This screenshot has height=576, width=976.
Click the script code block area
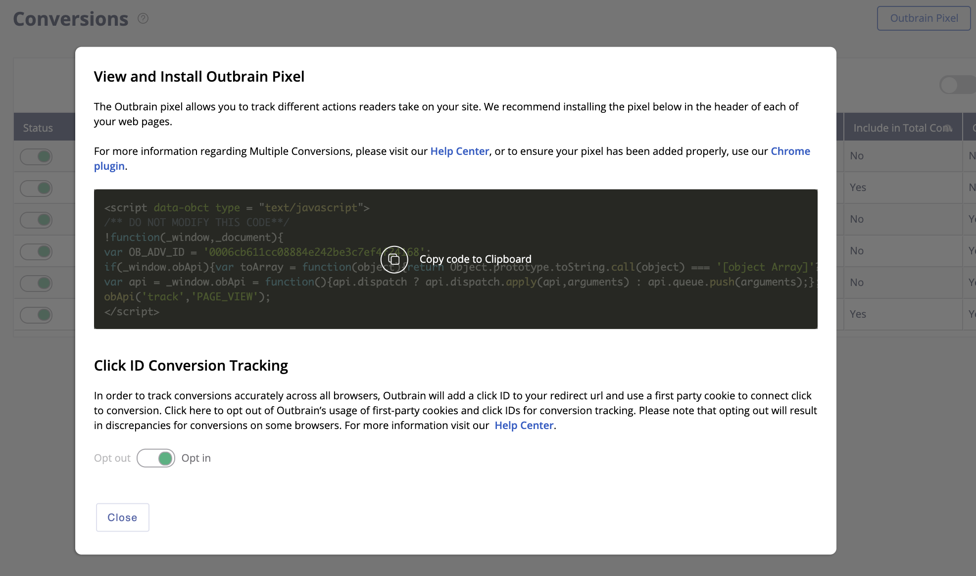455,259
